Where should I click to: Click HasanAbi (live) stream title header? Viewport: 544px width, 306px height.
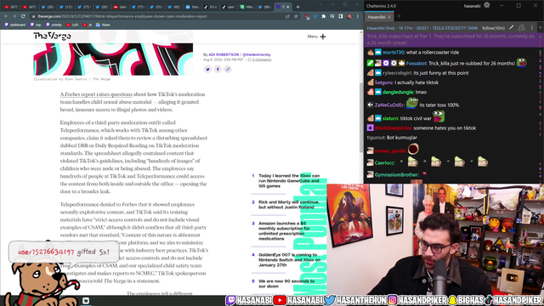coord(422,28)
